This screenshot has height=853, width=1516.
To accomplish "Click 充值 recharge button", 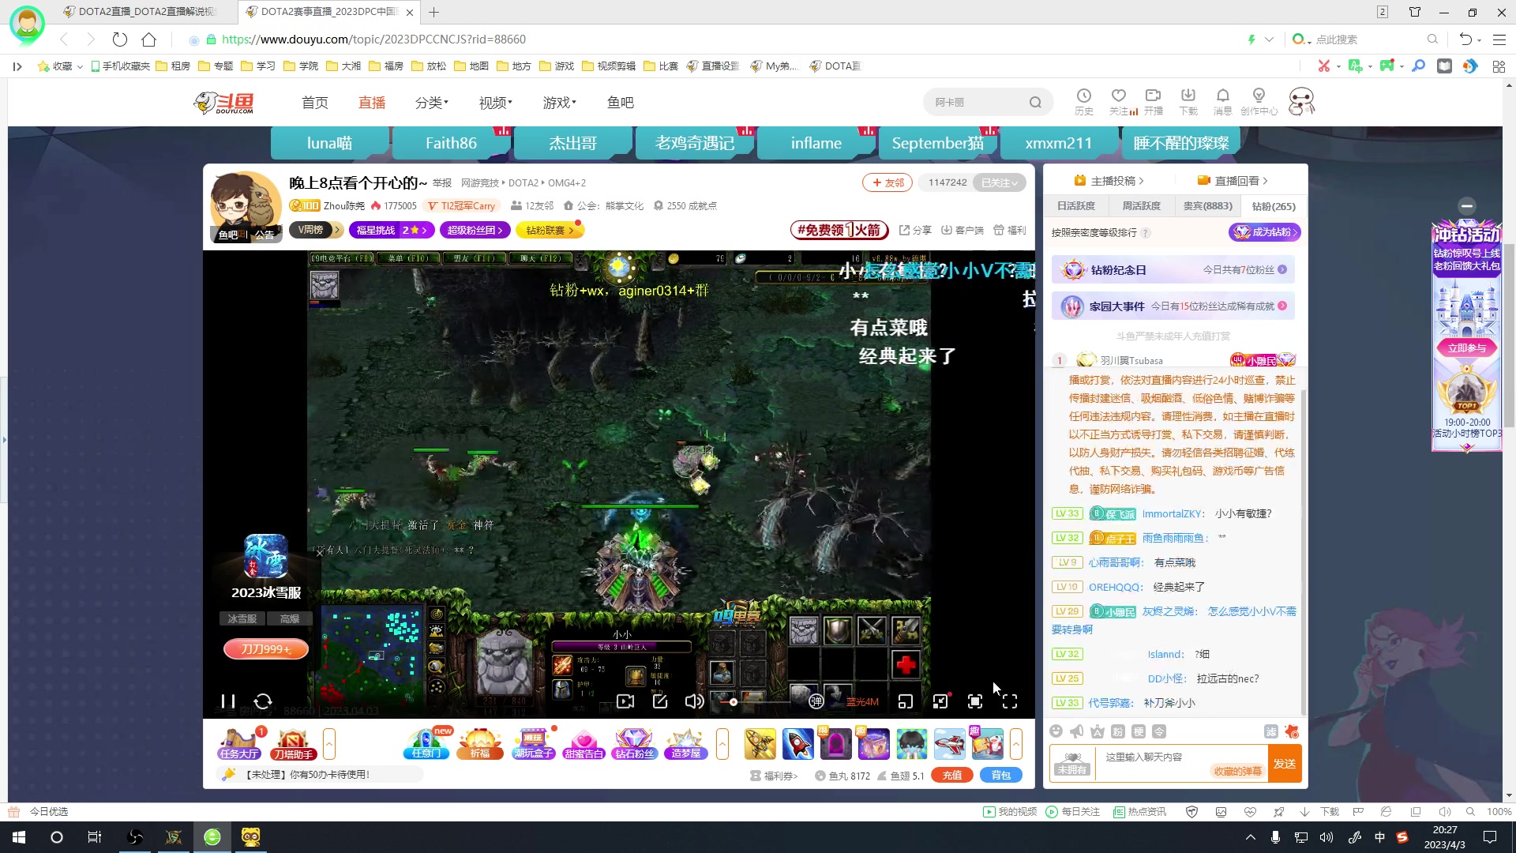I will (952, 776).
